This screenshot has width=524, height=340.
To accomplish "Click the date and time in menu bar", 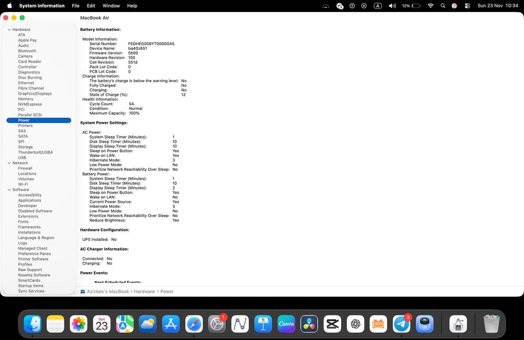I will click(x=498, y=6).
